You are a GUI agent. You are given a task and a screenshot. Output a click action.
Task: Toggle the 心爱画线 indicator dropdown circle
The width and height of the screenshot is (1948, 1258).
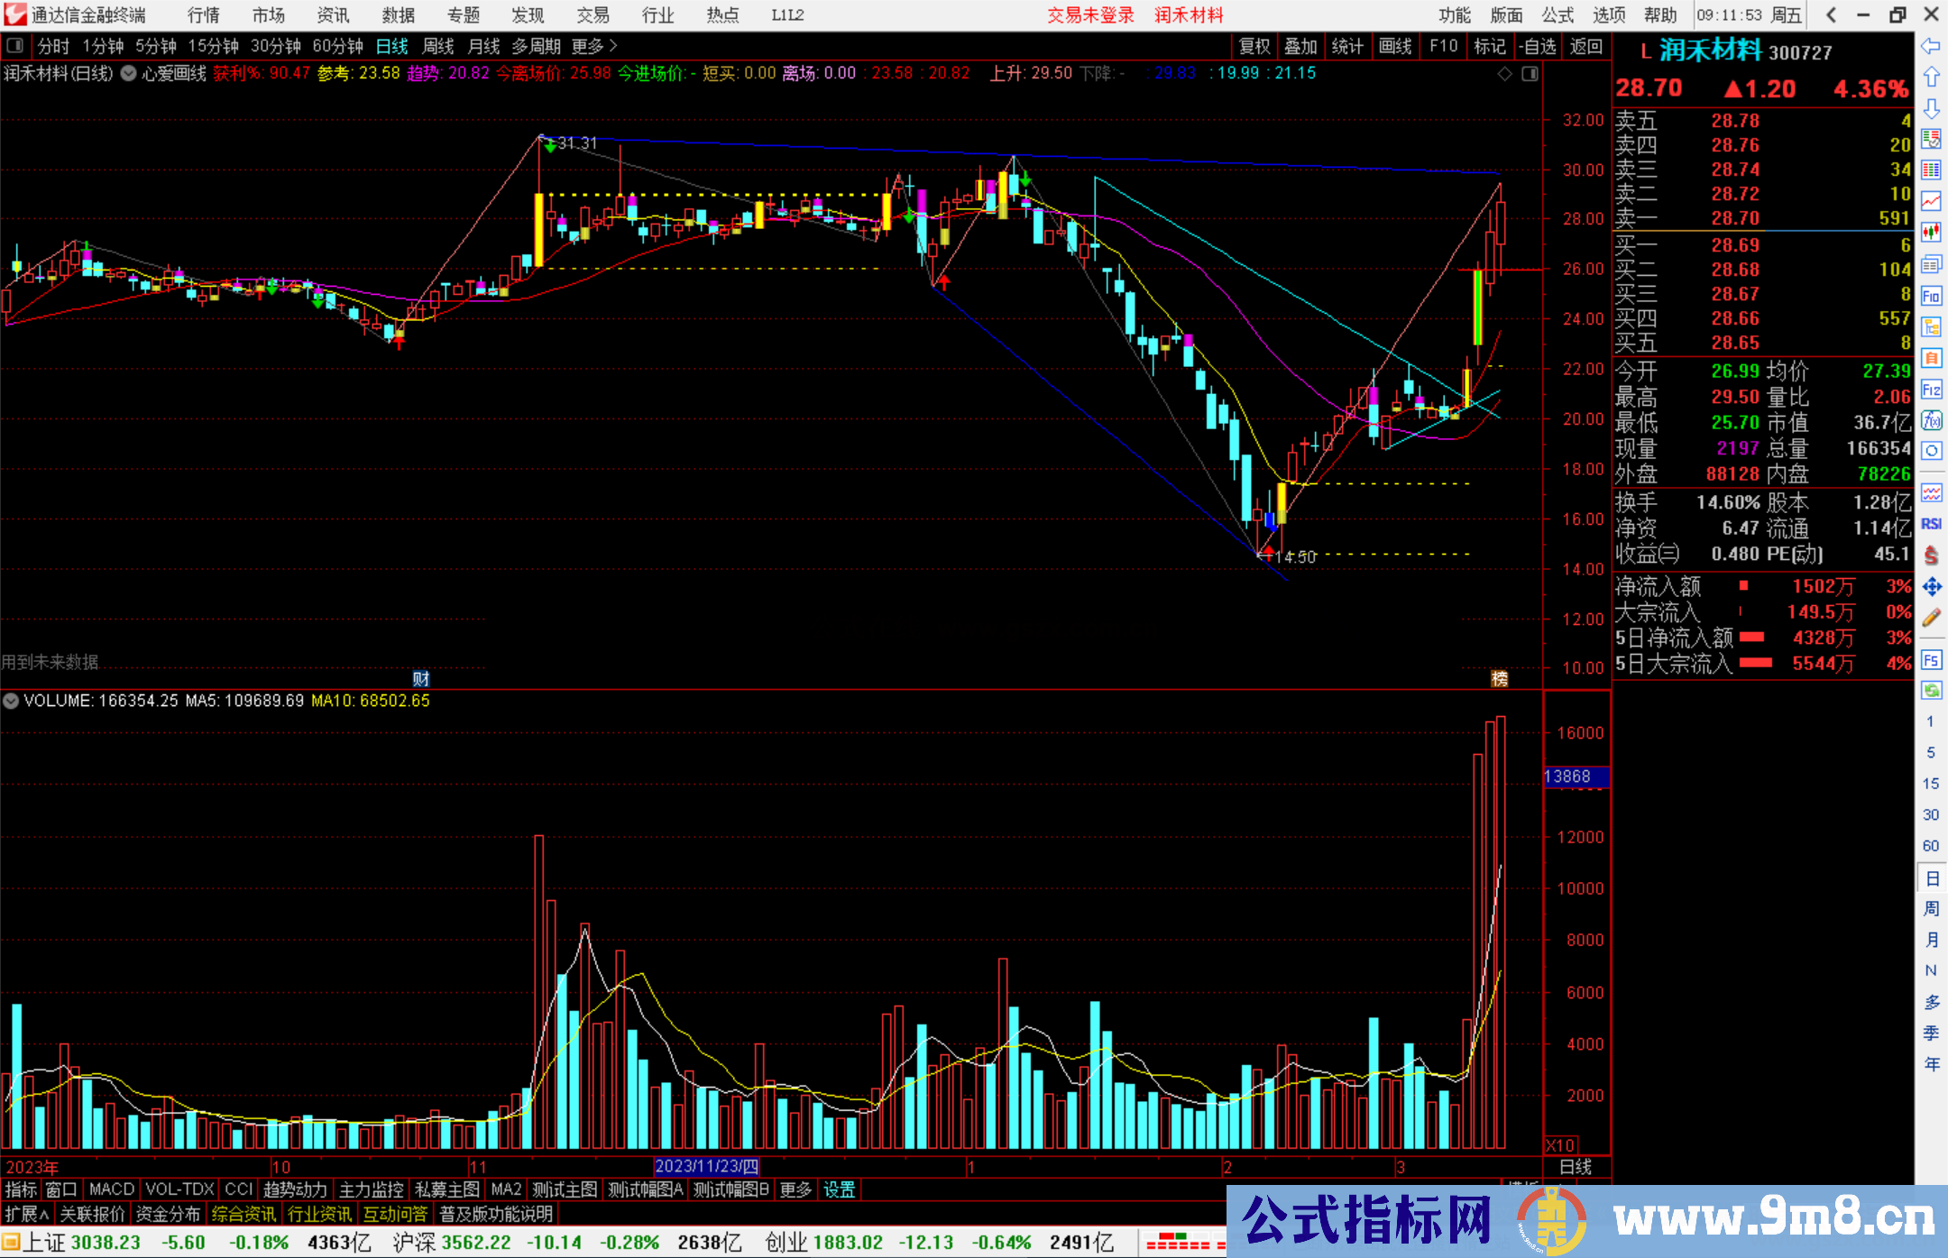[129, 73]
